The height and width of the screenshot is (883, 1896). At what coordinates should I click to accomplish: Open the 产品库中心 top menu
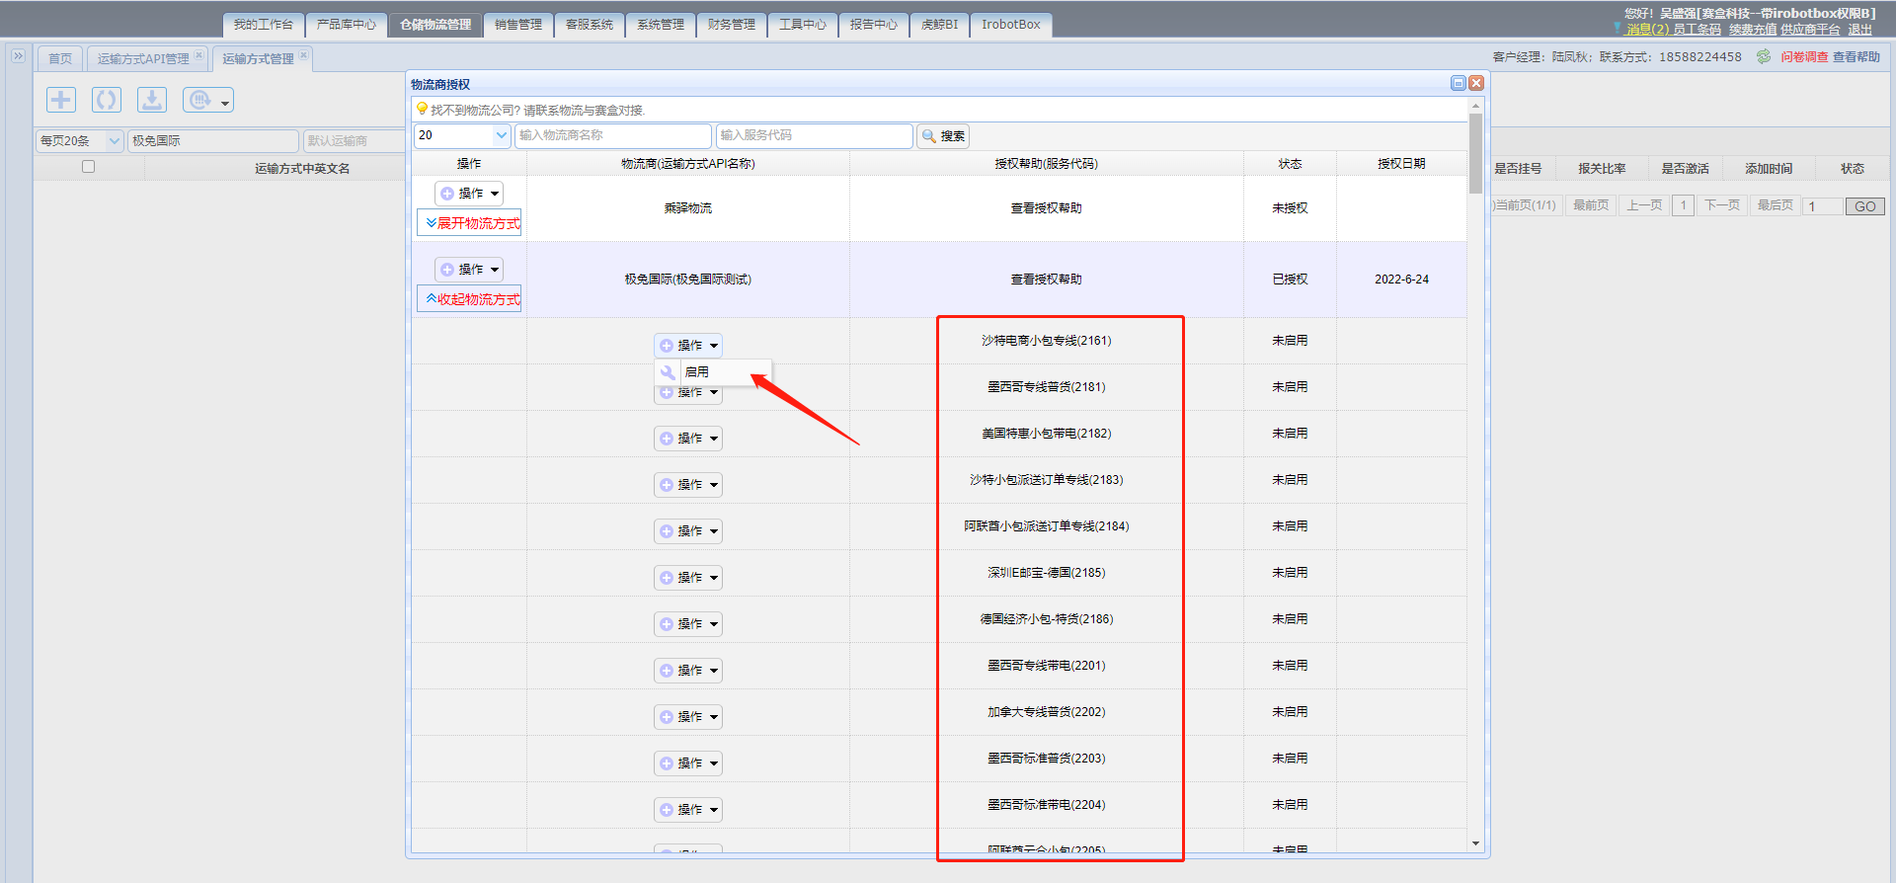click(347, 25)
